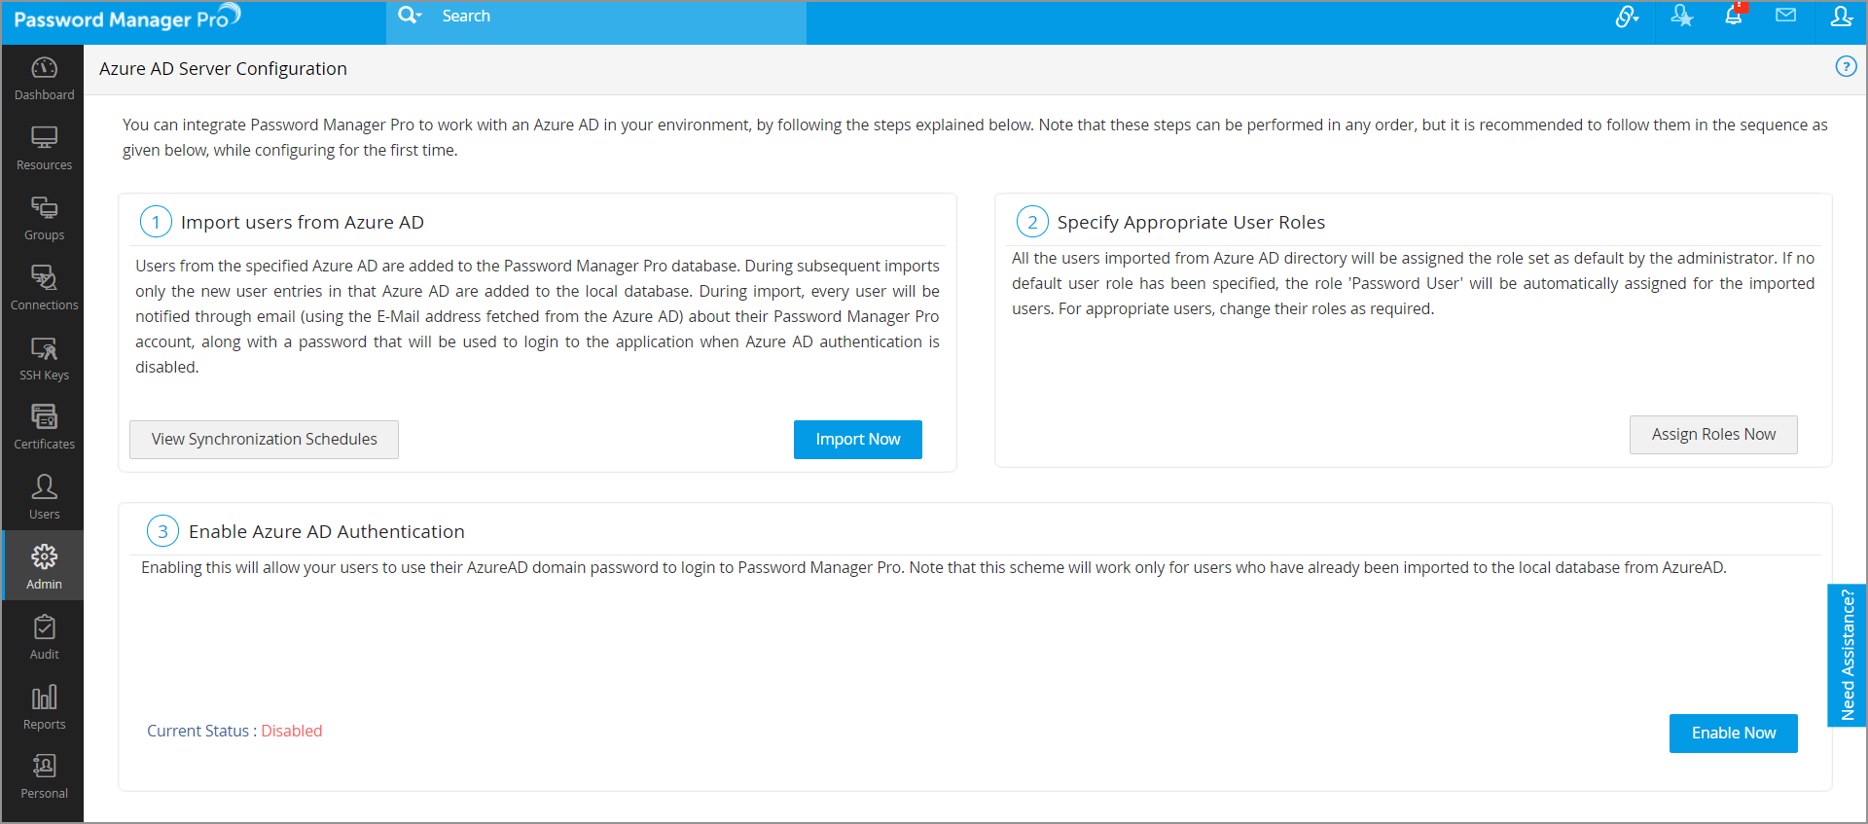Image resolution: width=1868 pixels, height=824 pixels.
Task: Open the Dashboard in the sidebar
Action: [44, 79]
